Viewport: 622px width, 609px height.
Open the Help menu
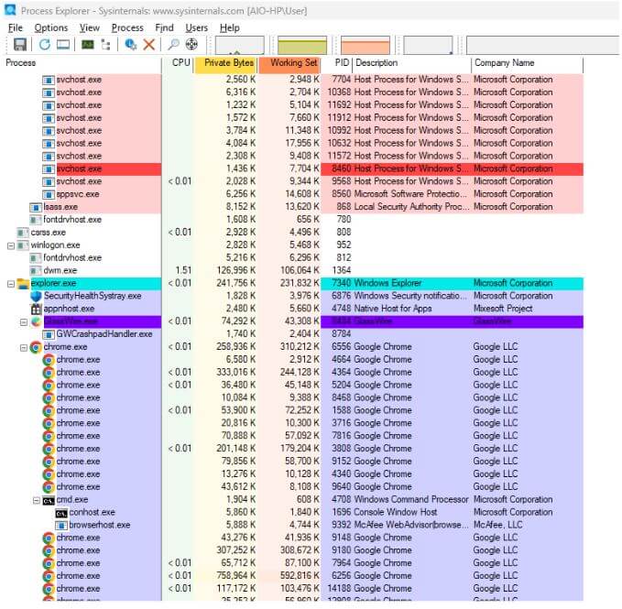click(230, 27)
